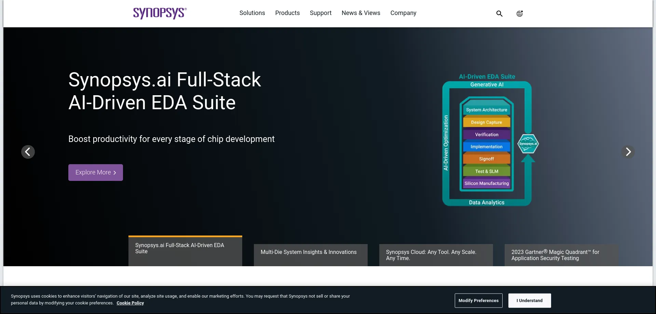Click the Explore More button
Viewport: 656px width, 314px height.
[x=96, y=173]
